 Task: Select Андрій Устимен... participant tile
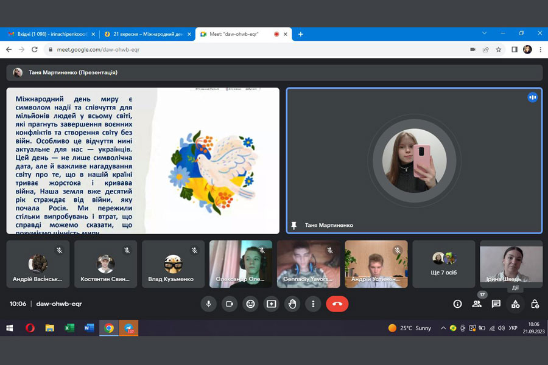[376, 264]
